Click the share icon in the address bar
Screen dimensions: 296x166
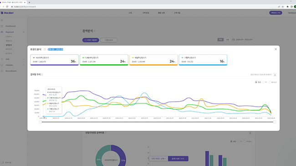click(279, 7)
